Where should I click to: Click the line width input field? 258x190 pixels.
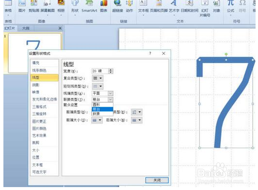(100, 71)
